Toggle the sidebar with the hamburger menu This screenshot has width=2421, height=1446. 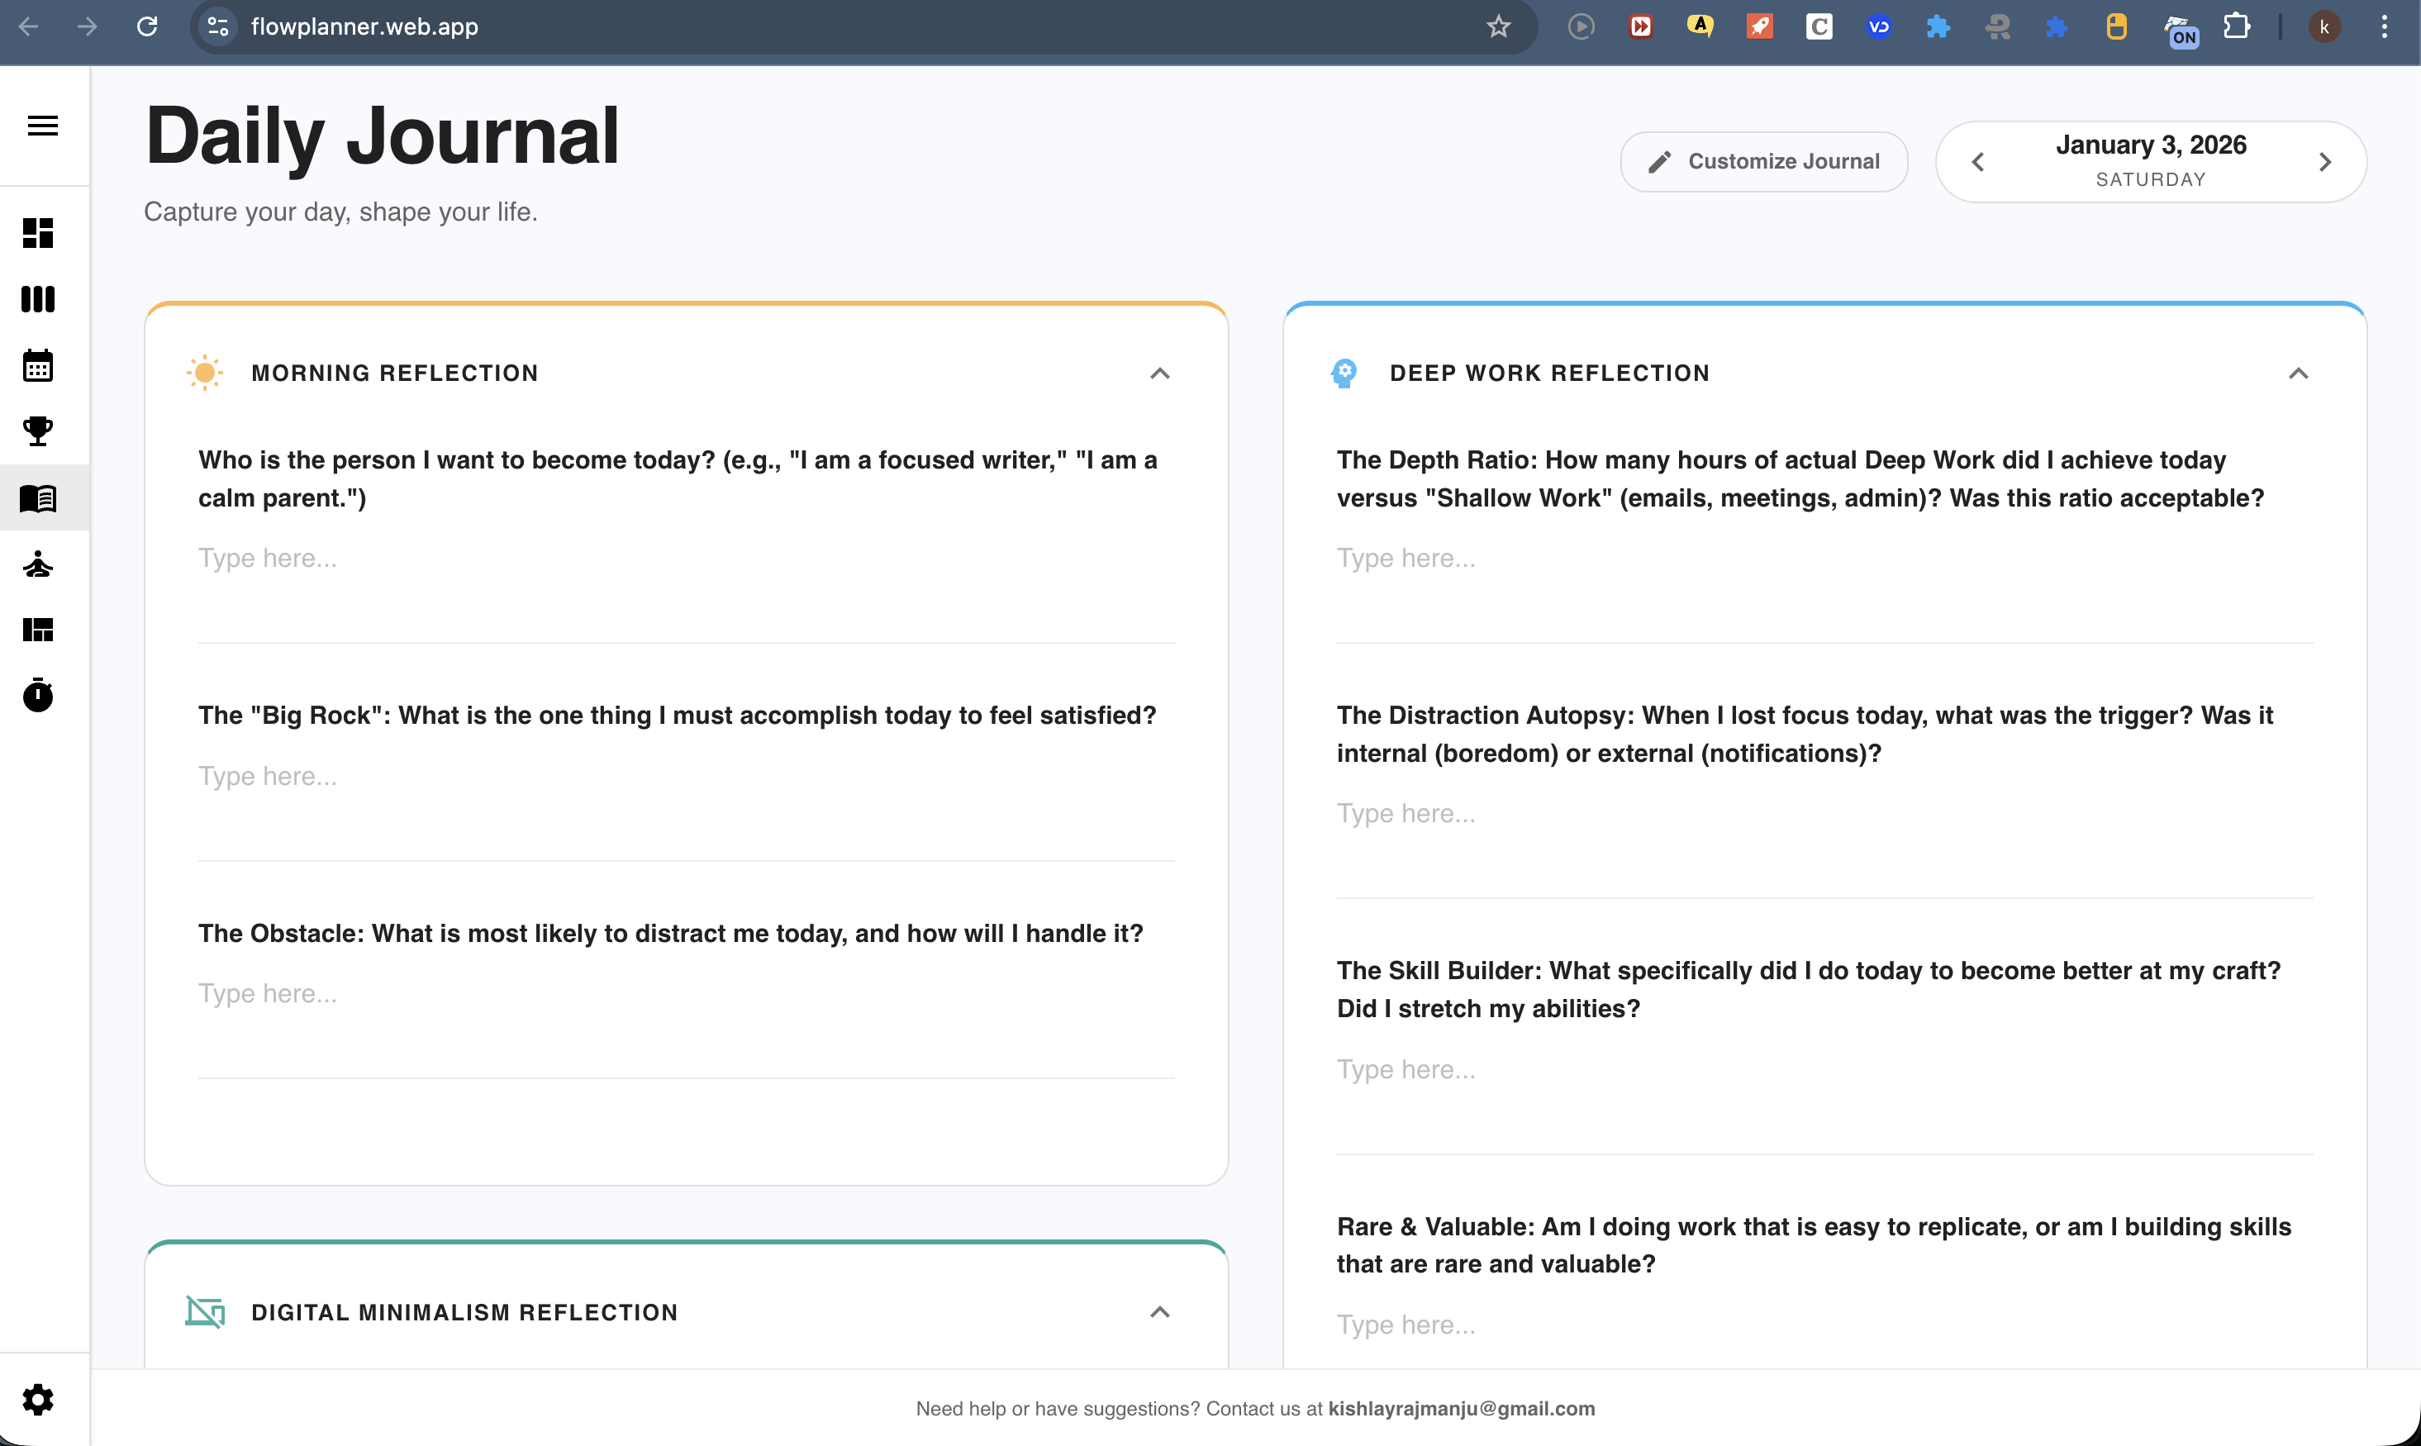pos(42,125)
